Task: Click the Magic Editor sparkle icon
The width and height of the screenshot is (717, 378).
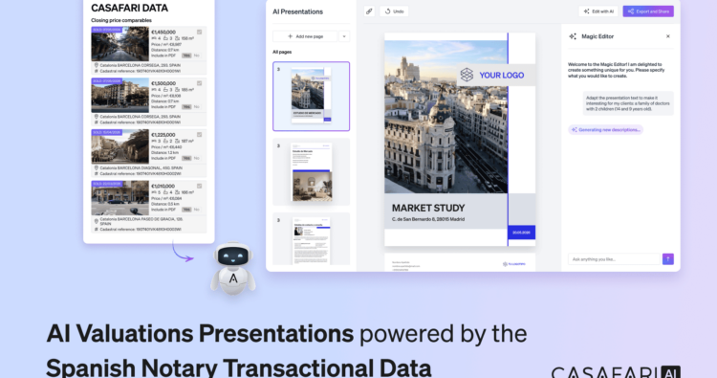Action: (573, 36)
